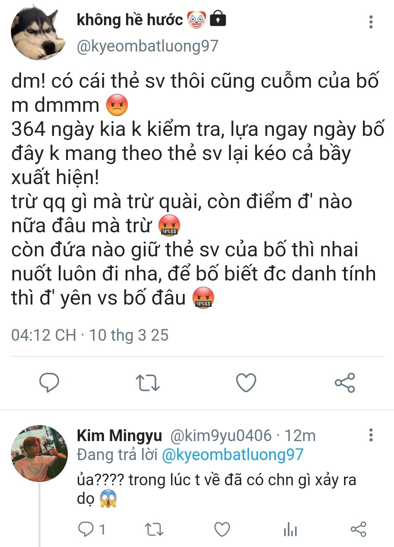Open Kim Mingyu reply's three-dot menu

click(371, 435)
